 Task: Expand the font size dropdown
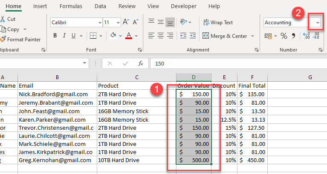118,23
